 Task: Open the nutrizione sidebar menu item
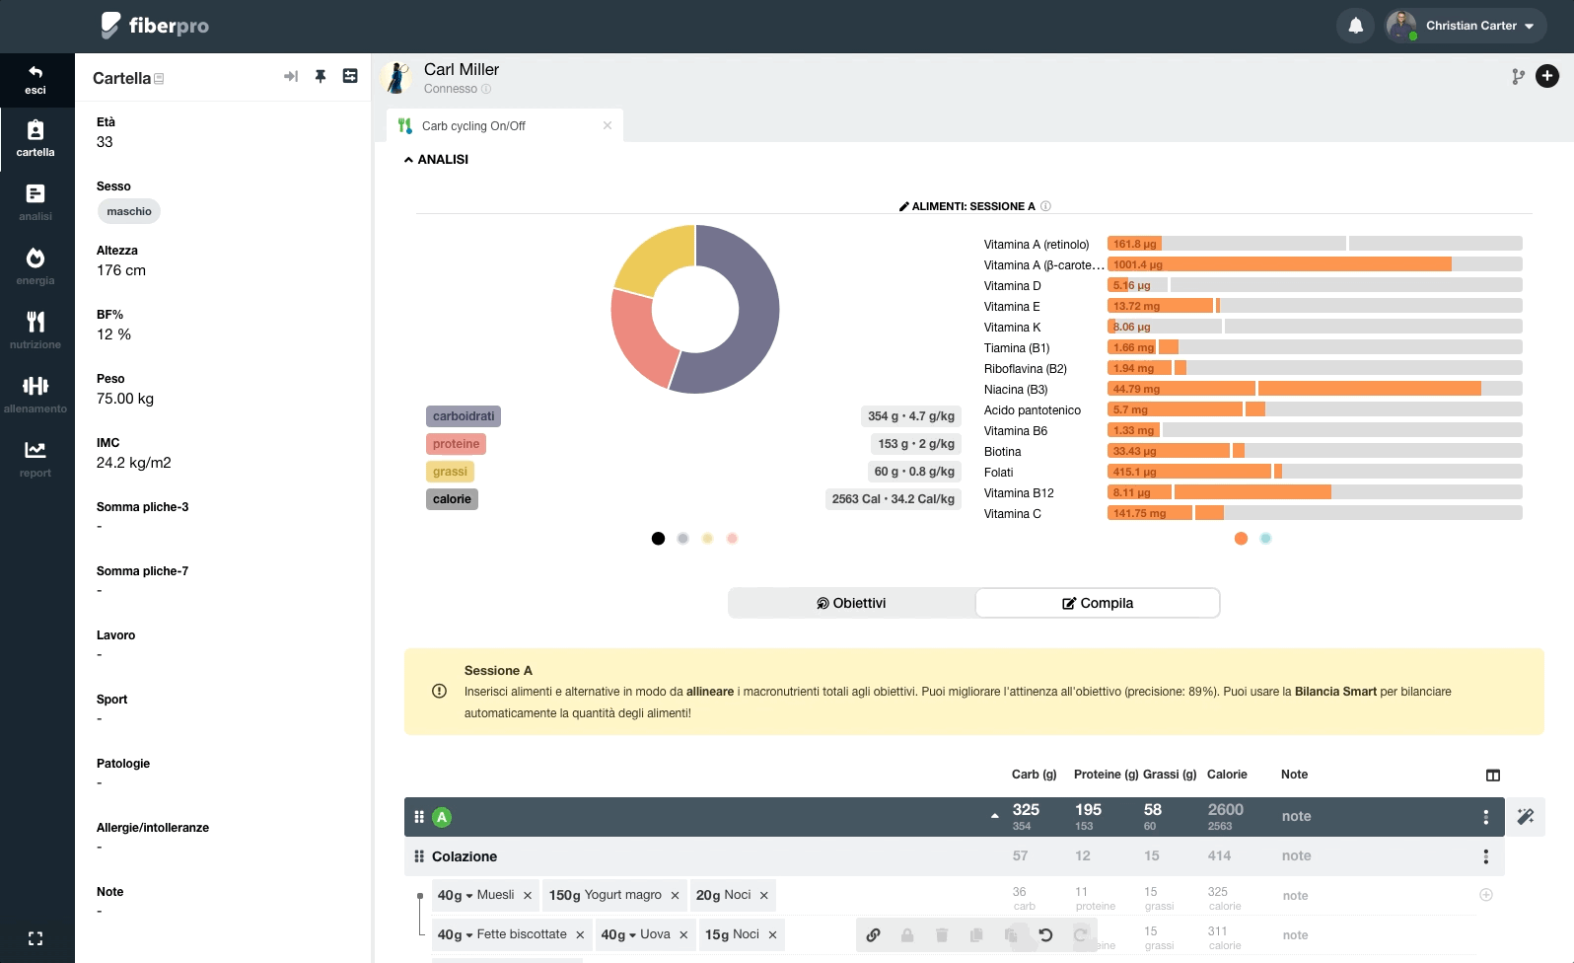[36, 330]
